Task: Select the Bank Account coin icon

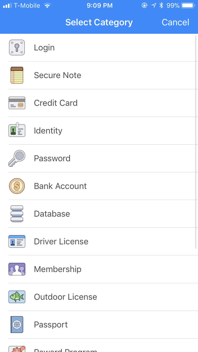Action: [x=17, y=186]
